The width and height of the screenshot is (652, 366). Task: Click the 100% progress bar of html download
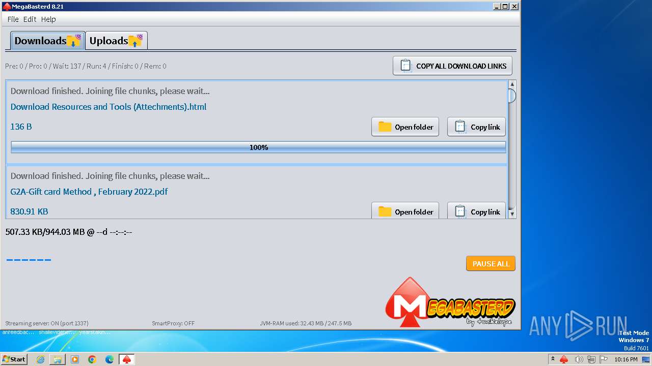[258, 147]
